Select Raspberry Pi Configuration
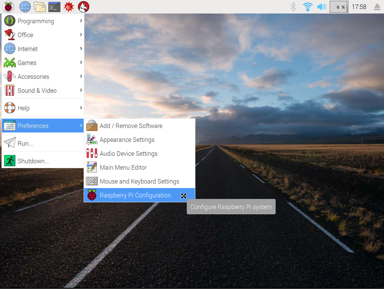Screen dimensions: 384x289 pyautogui.click(x=135, y=195)
